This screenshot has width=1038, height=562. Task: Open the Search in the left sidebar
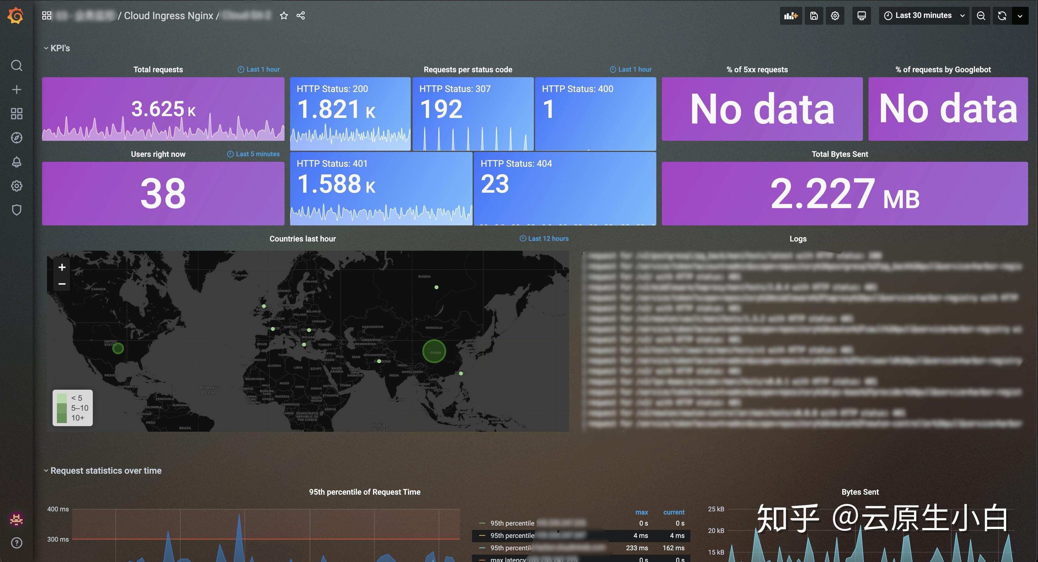pos(16,65)
